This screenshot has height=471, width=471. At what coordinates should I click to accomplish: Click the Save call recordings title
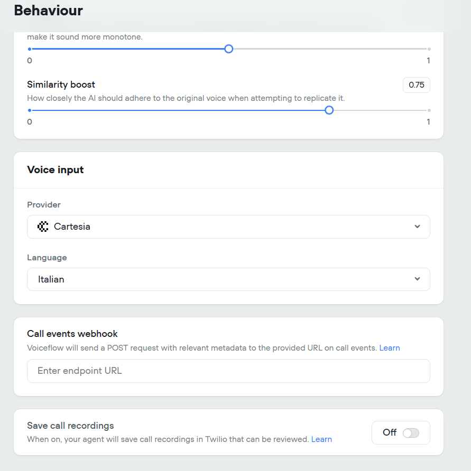pos(70,426)
